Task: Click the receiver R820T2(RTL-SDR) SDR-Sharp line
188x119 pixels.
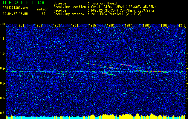Action: point(123,10)
